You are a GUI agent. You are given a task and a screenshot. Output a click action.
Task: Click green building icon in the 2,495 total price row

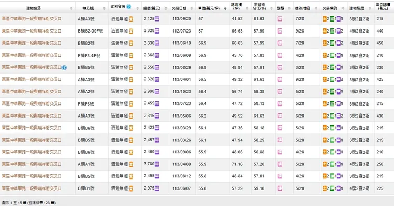pos(332,176)
